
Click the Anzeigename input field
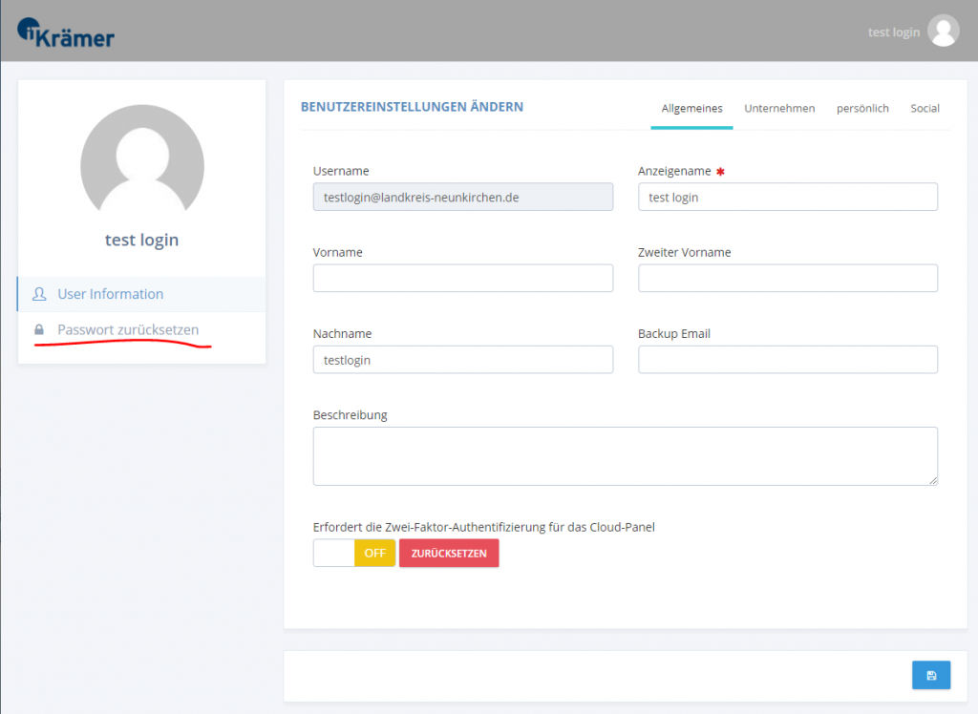[x=788, y=197]
